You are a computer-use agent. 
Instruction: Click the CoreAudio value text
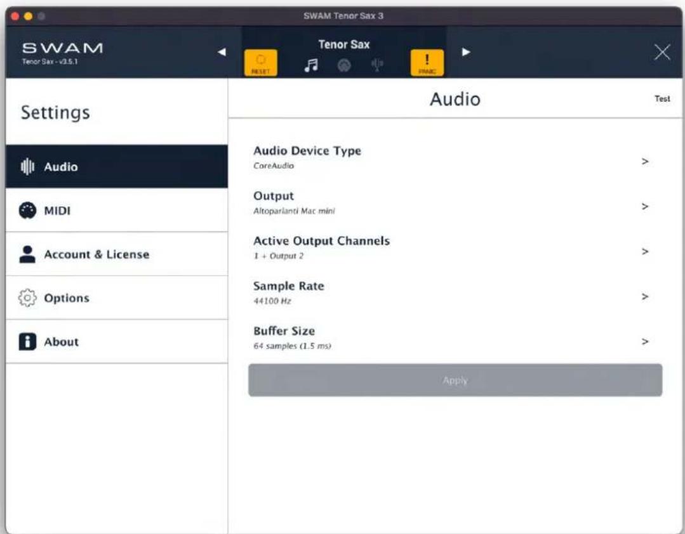[x=274, y=166]
